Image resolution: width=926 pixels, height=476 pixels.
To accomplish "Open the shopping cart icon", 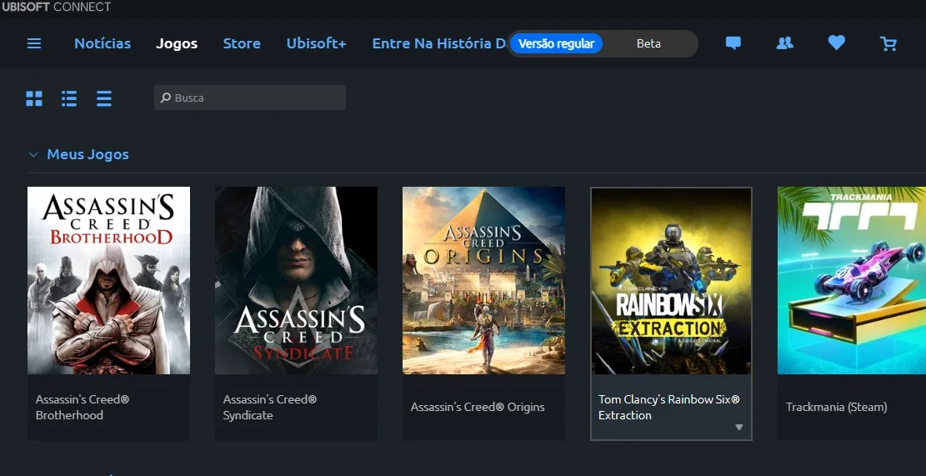I will 888,43.
